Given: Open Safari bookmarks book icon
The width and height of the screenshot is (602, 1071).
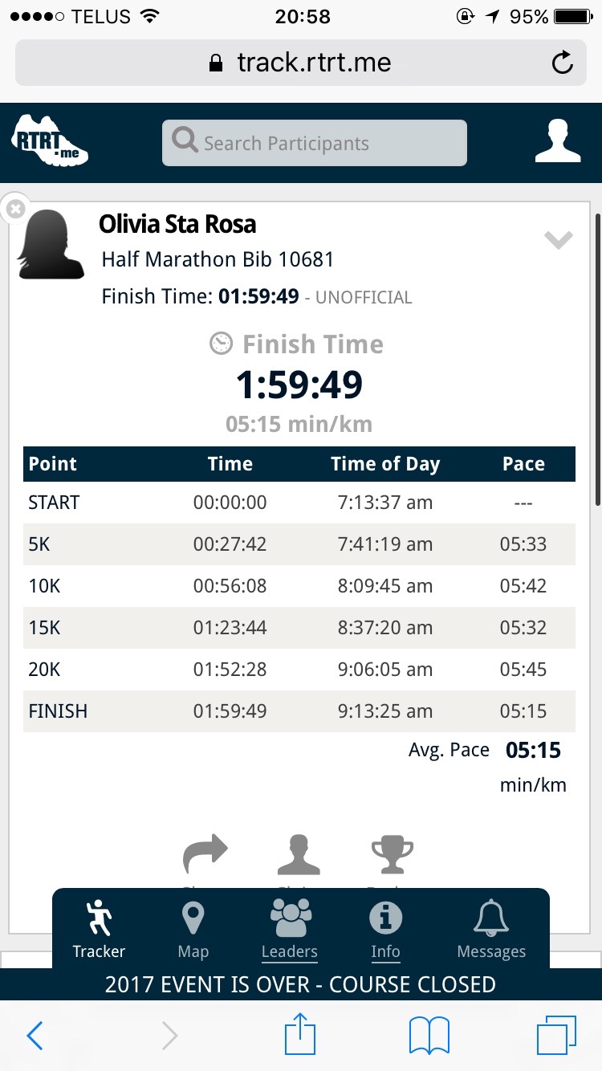Looking at the screenshot, I should pyautogui.click(x=429, y=1036).
